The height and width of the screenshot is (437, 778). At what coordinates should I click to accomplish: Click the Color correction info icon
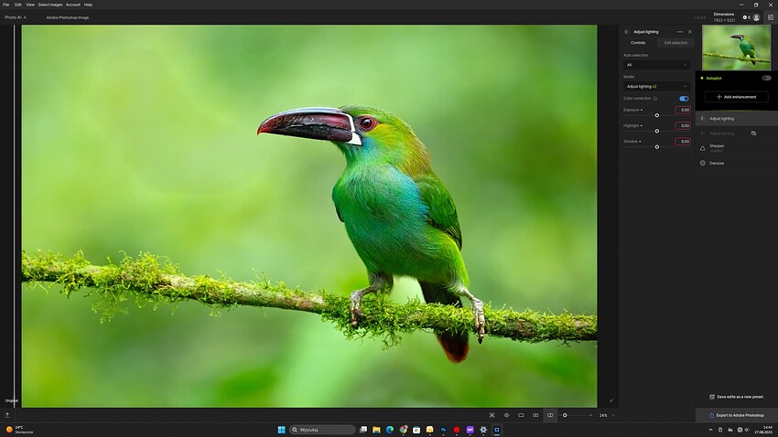point(655,98)
